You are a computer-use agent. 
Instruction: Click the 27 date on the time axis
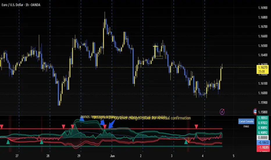[x=17, y=156]
